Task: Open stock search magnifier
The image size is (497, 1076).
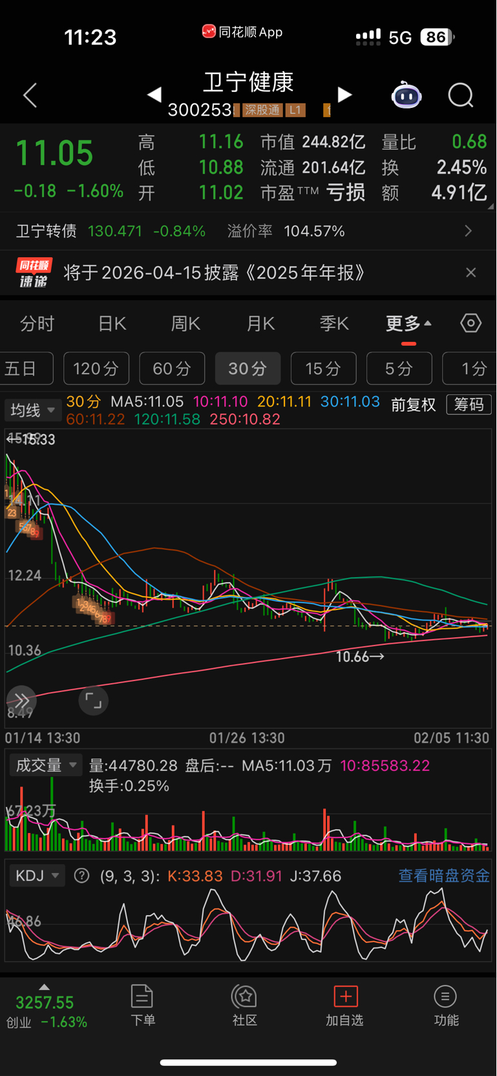Action: click(461, 95)
